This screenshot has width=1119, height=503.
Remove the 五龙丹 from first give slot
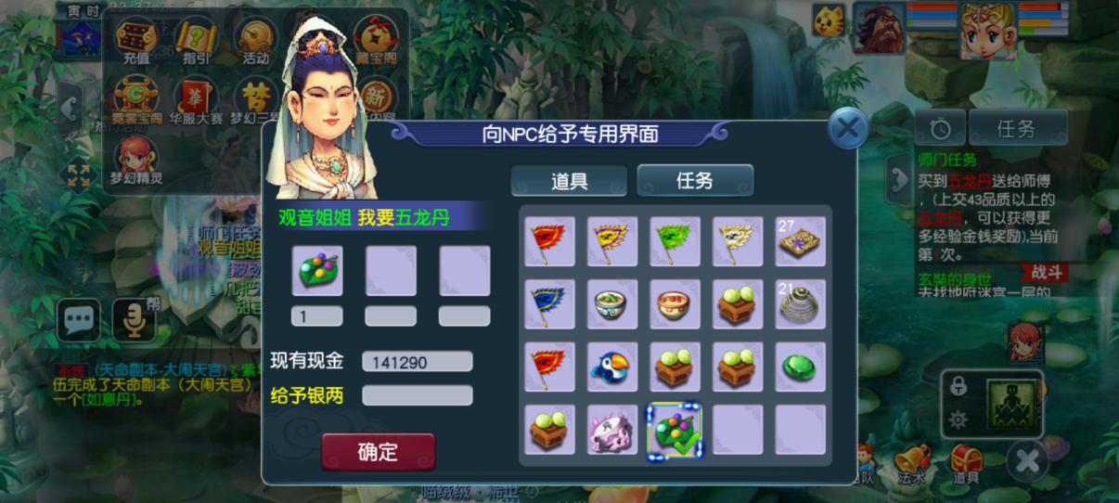point(317,270)
